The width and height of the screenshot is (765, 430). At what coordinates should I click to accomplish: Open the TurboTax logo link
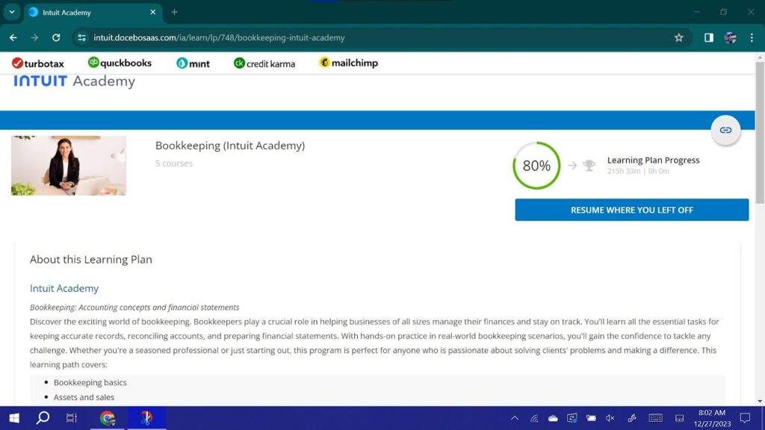coord(38,63)
